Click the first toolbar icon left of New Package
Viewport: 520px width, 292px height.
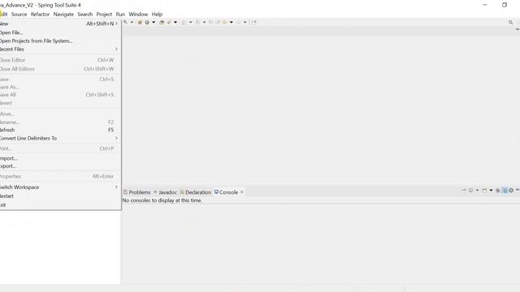pos(125,22)
